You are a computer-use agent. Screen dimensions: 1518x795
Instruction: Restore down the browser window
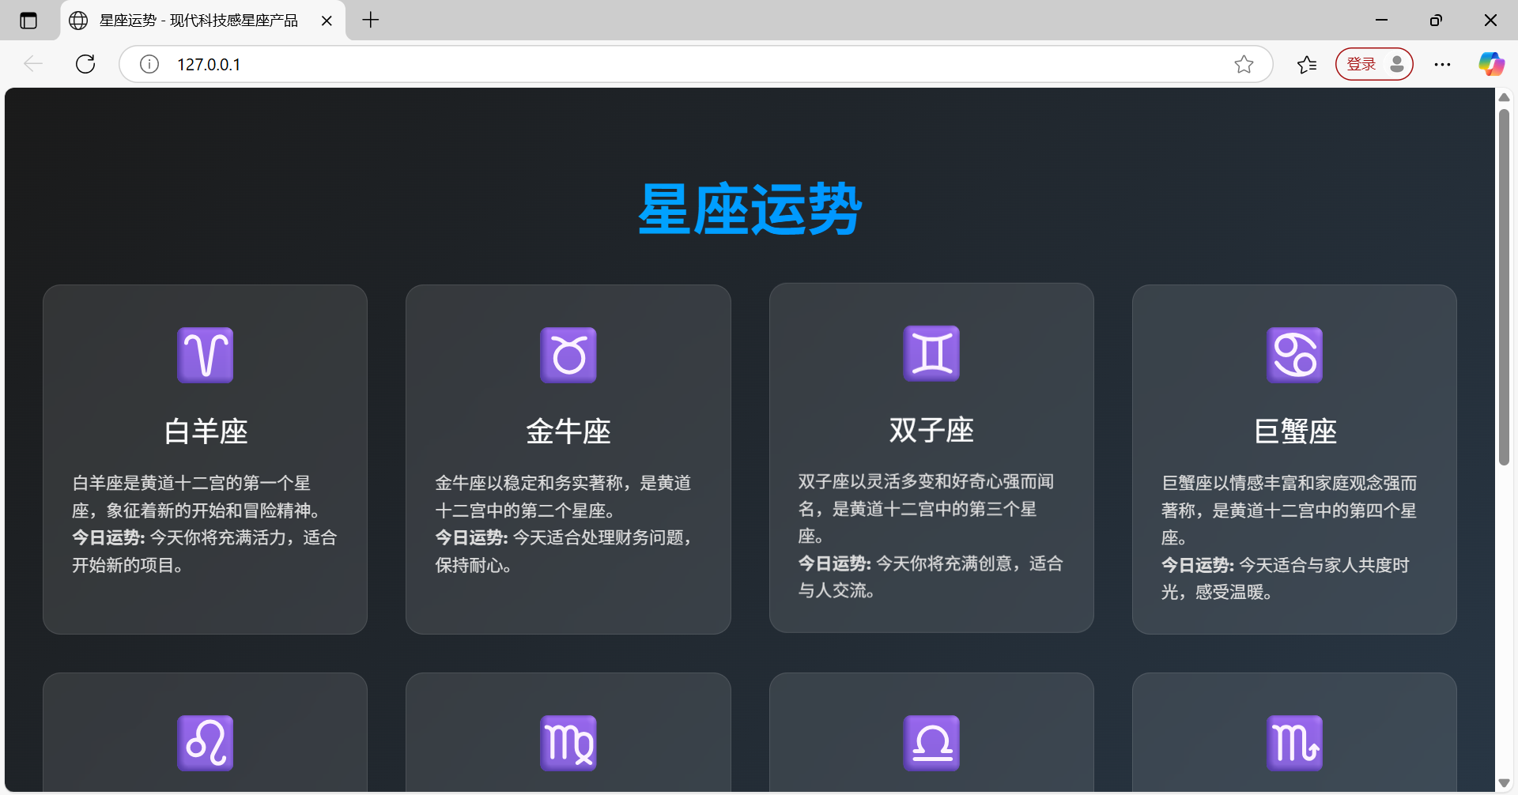1436,21
